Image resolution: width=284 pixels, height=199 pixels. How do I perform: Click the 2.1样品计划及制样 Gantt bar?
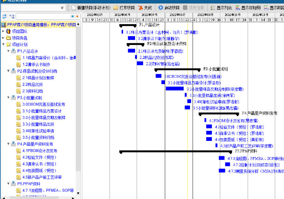[x=132, y=51]
